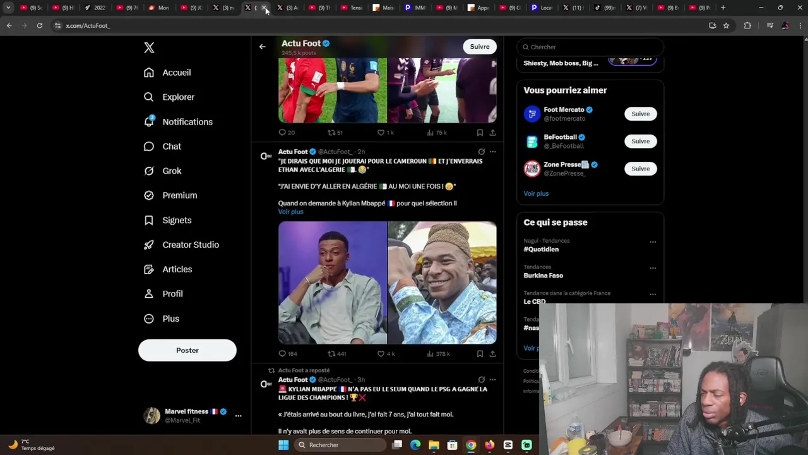Switch to the Mon browser tab

click(x=159, y=8)
